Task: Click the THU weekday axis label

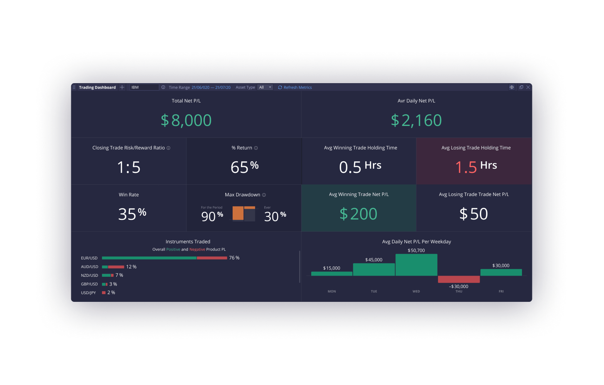Action: point(459,291)
